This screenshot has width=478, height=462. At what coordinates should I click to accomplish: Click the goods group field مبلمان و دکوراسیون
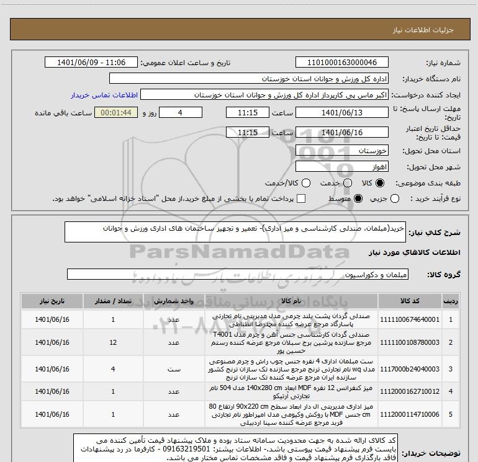click(x=238, y=274)
